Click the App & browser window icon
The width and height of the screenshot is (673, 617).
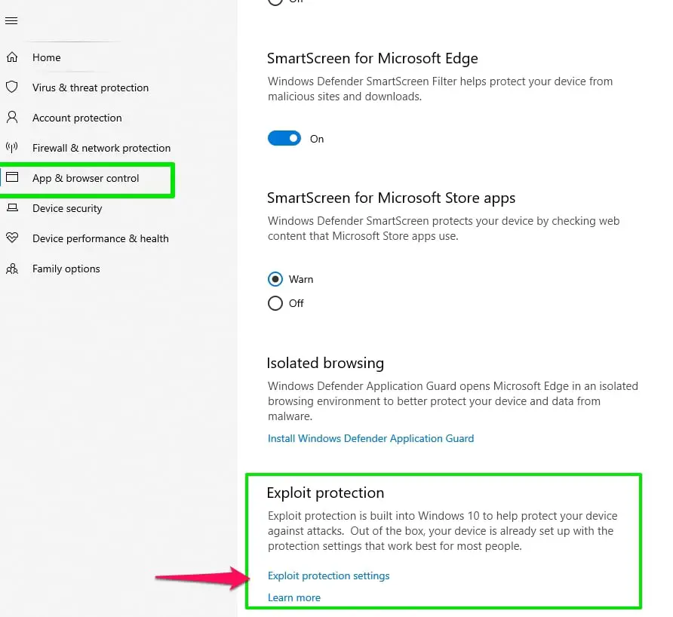12,177
